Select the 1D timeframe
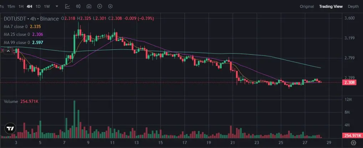 click(38, 6)
